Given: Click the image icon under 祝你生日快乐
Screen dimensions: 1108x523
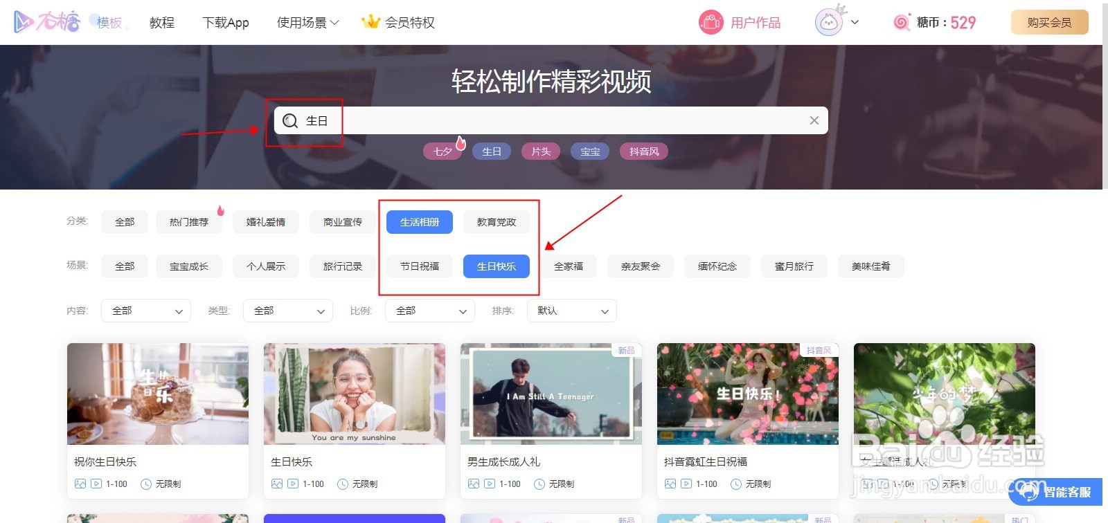Looking at the screenshot, I should 80,484.
